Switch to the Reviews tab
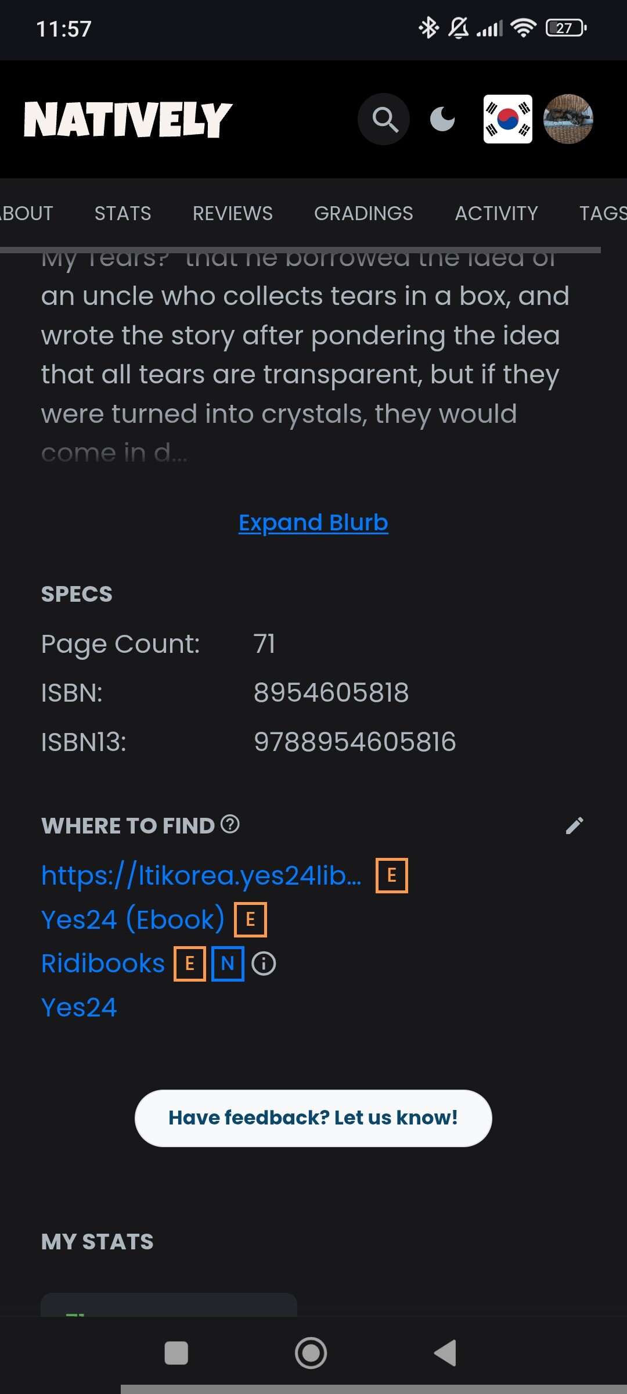Screen dimensions: 627x1394 [232, 214]
